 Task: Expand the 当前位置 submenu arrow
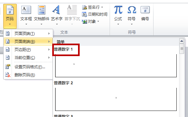point(49,58)
